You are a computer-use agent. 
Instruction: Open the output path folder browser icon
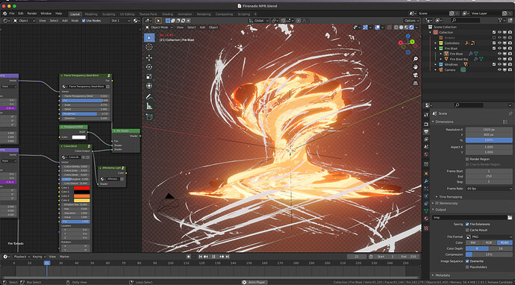click(x=510, y=217)
